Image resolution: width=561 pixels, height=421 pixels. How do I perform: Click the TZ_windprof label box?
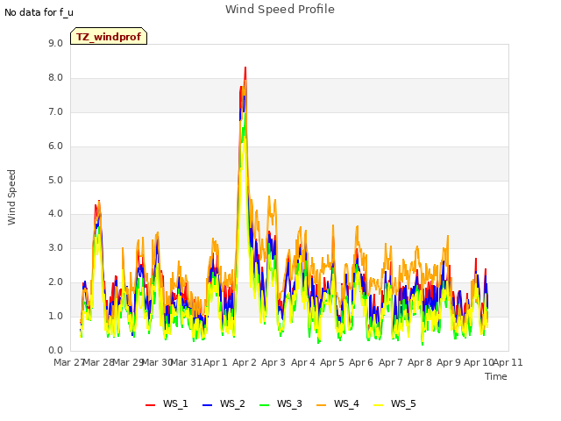[109, 36]
